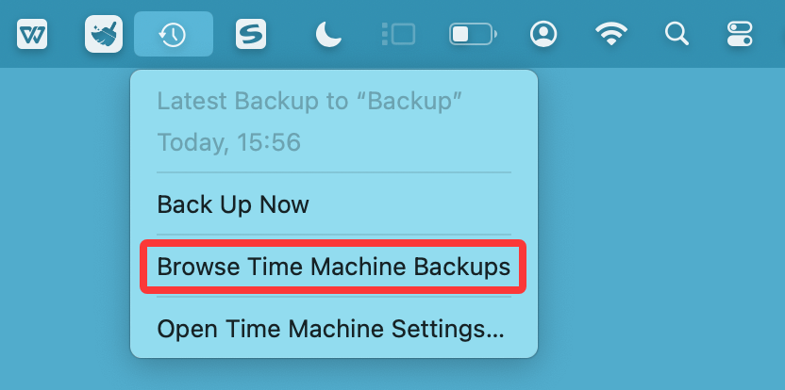Click the "Today, 15:56" timestamp text
The width and height of the screenshot is (785, 390).
[x=228, y=142]
